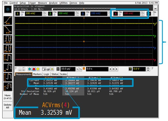This screenshot has height=121, width=168.
Task: Click the 10.0 µs/ timebase field
Action: pos(68,69)
